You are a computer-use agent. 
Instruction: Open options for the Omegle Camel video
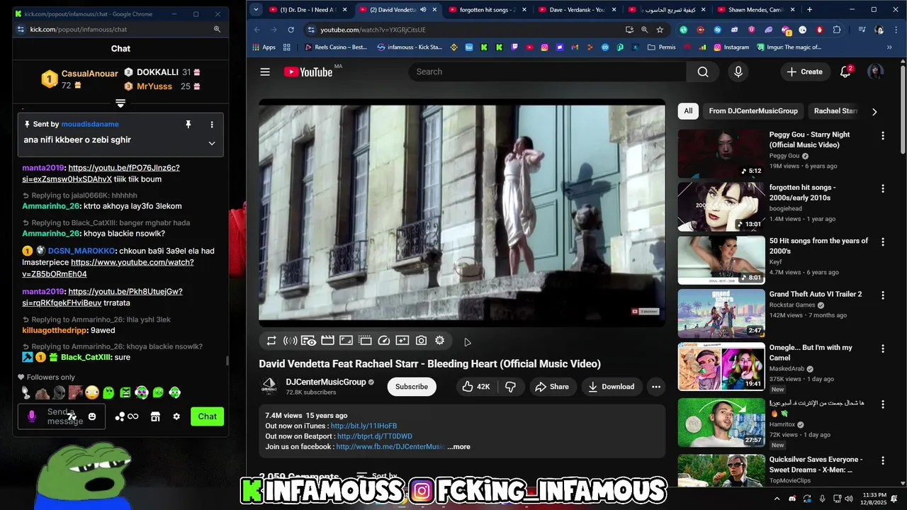pos(883,349)
